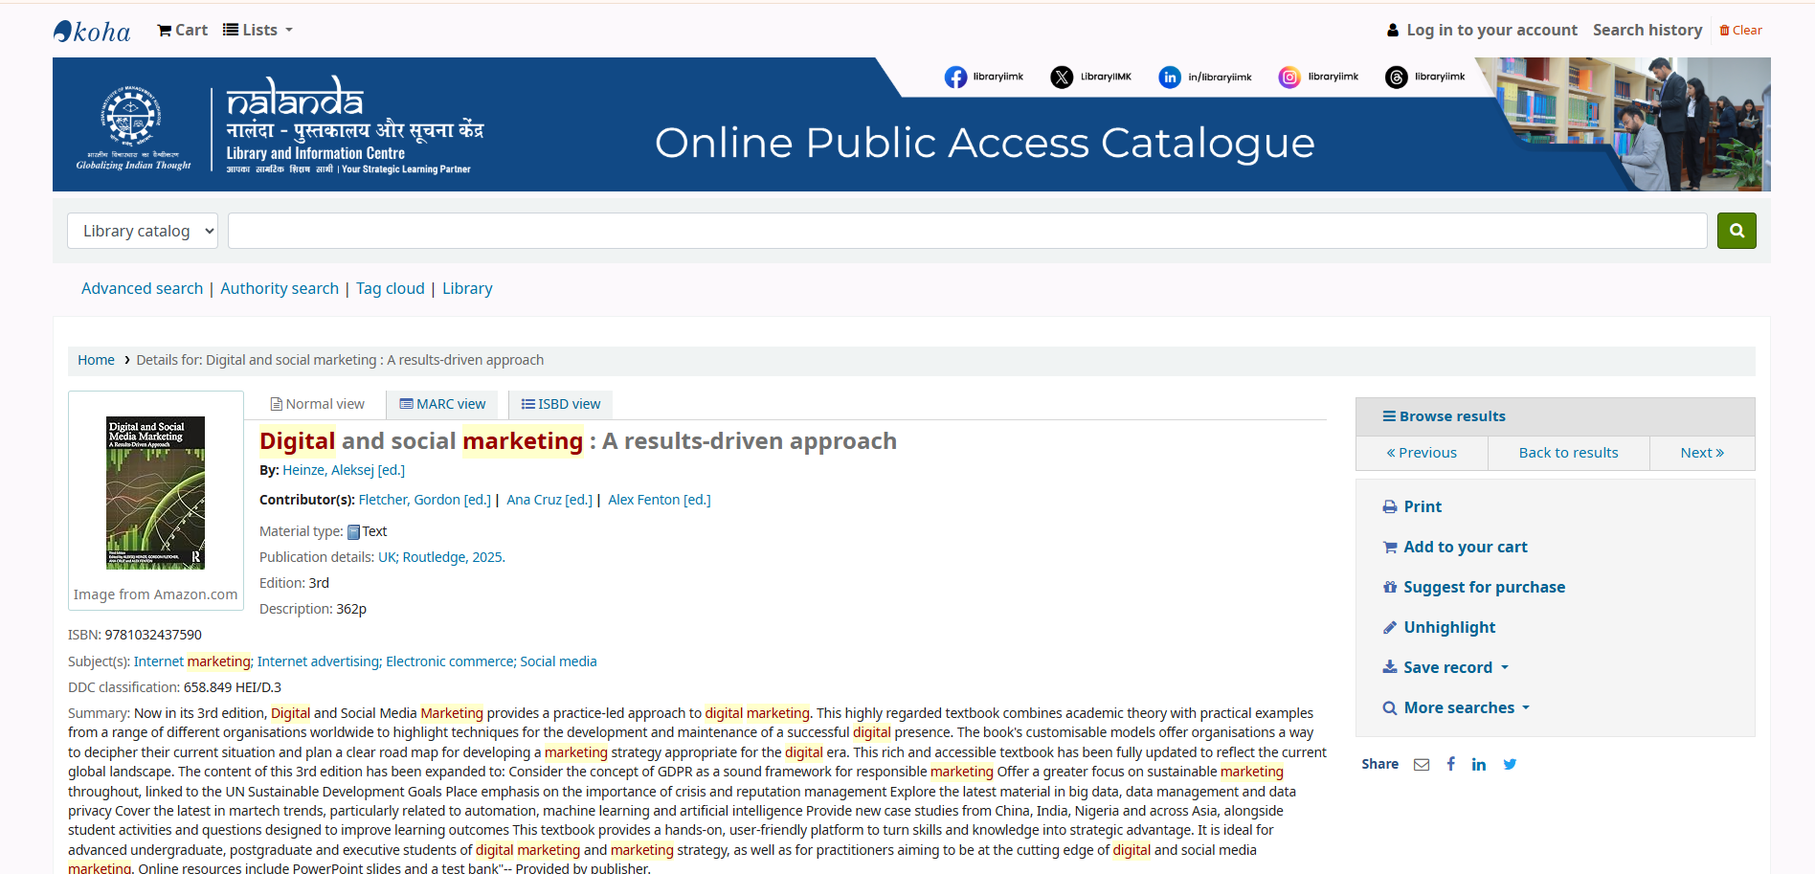1815x874 pixels.
Task: Switch to the ISBD view tab
Action: tap(561, 404)
